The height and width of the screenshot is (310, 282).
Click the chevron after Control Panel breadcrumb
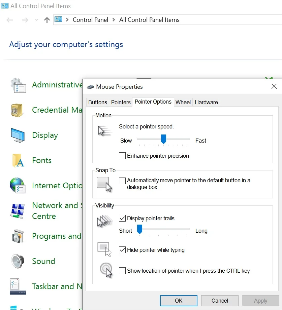[x=114, y=20]
